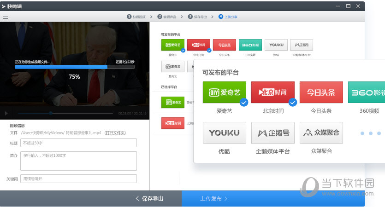The height and width of the screenshot is (207, 385).
Task: Open the hamburger menu icon
Action: 6,17
